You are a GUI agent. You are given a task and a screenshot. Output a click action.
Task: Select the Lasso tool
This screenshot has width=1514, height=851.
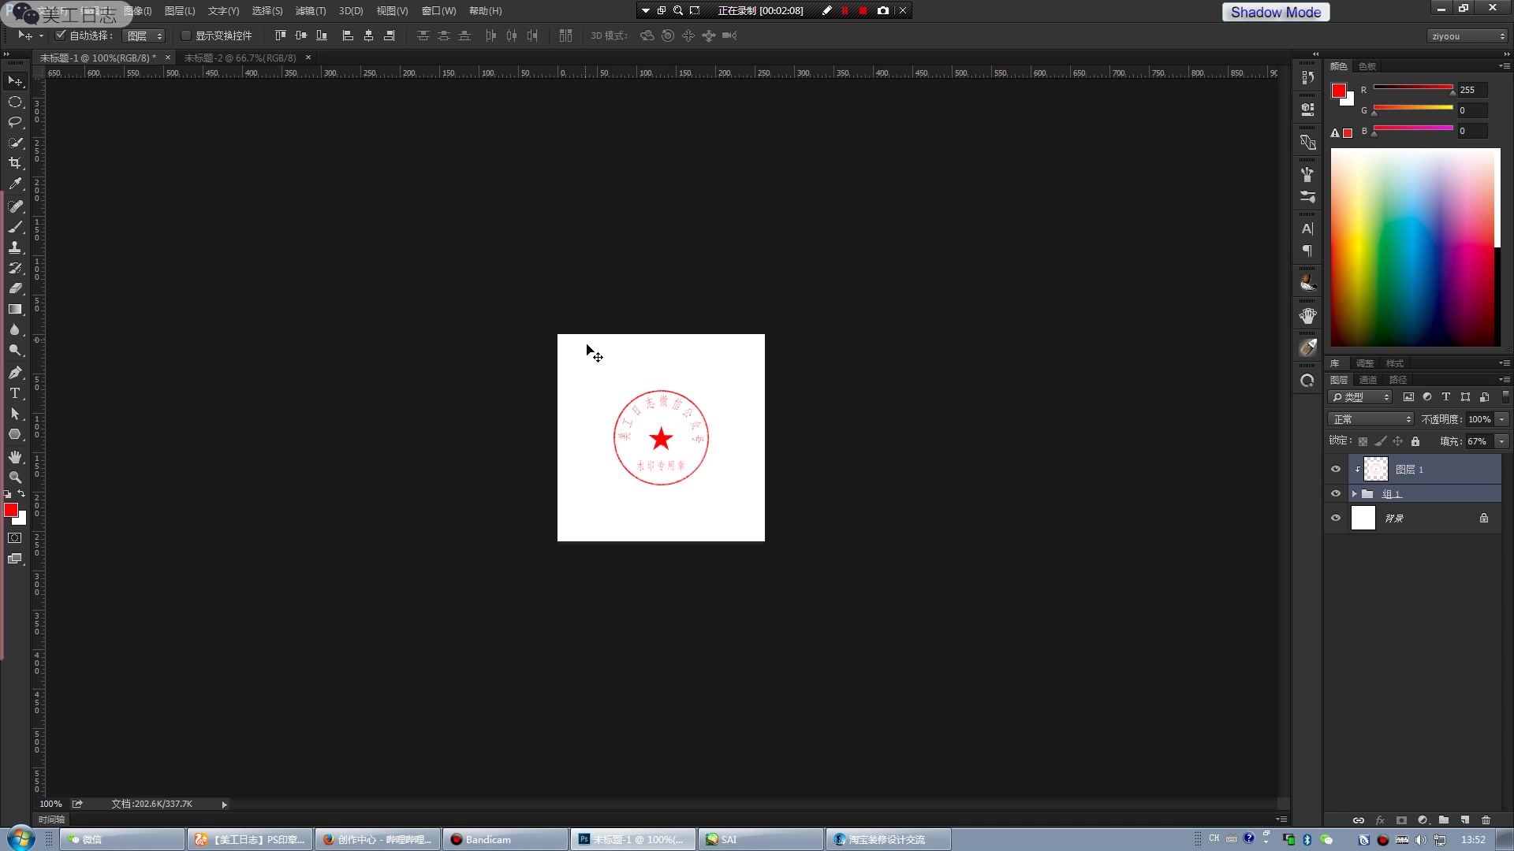[x=15, y=122]
